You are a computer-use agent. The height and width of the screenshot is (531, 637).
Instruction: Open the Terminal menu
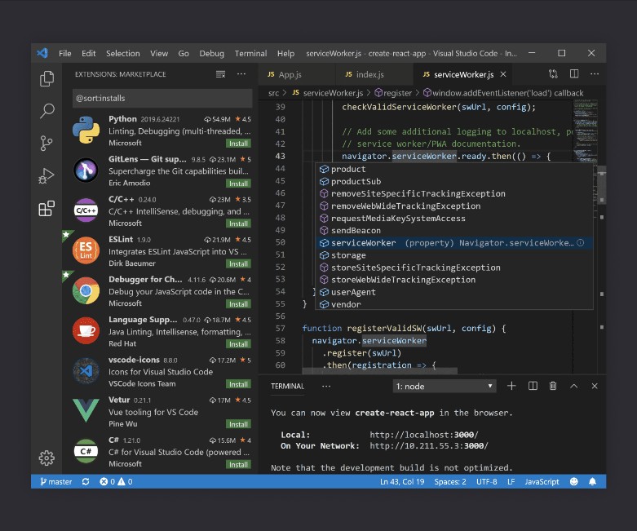pyautogui.click(x=250, y=53)
